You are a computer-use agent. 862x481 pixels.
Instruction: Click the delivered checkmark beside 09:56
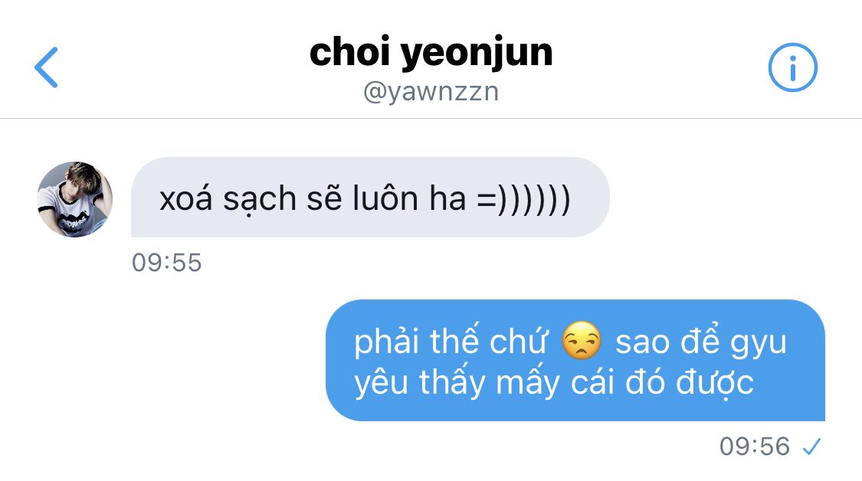[811, 447]
